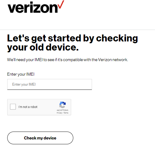Click the IMEI compatibility description sentence

68,60
